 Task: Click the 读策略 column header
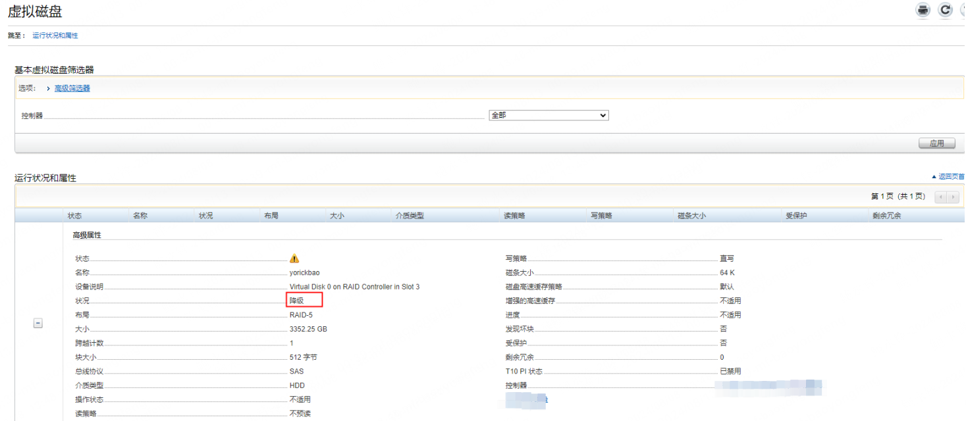514,216
